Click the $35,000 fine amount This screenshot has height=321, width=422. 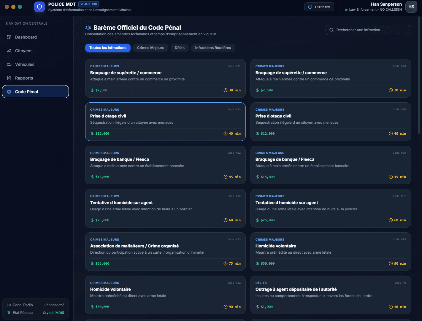point(102,263)
